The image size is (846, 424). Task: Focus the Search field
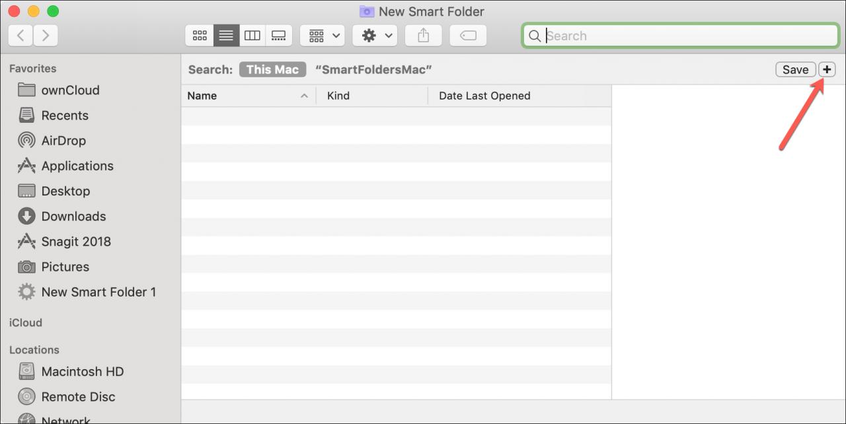[681, 36]
